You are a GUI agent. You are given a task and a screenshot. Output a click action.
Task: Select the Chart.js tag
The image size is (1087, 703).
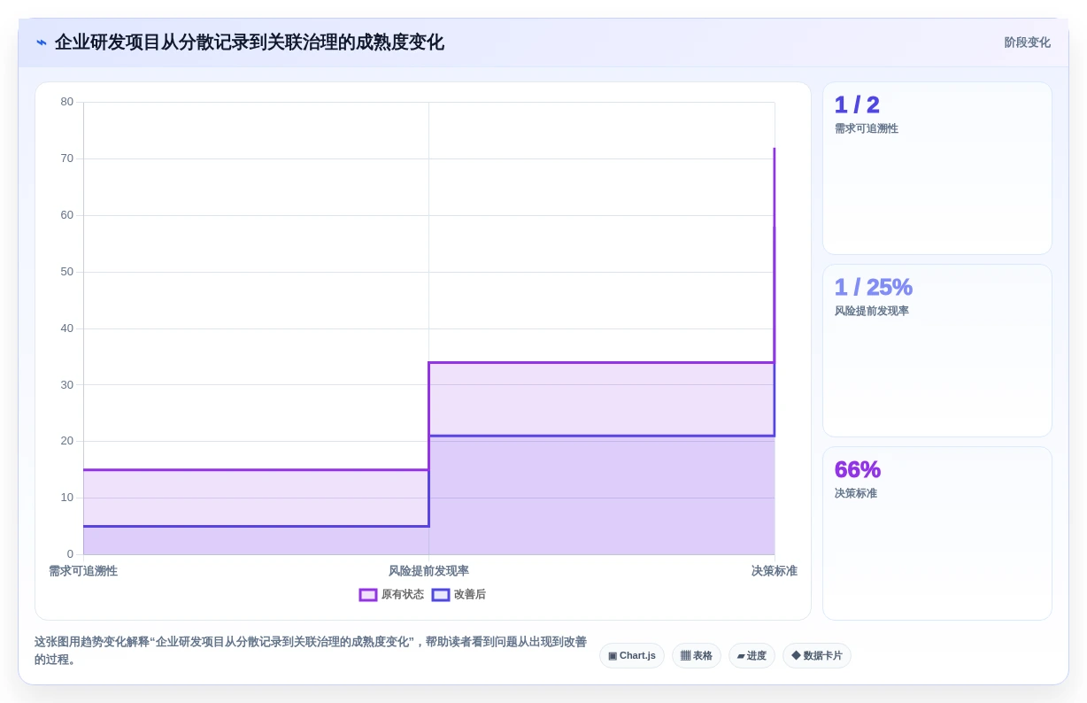click(x=632, y=656)
